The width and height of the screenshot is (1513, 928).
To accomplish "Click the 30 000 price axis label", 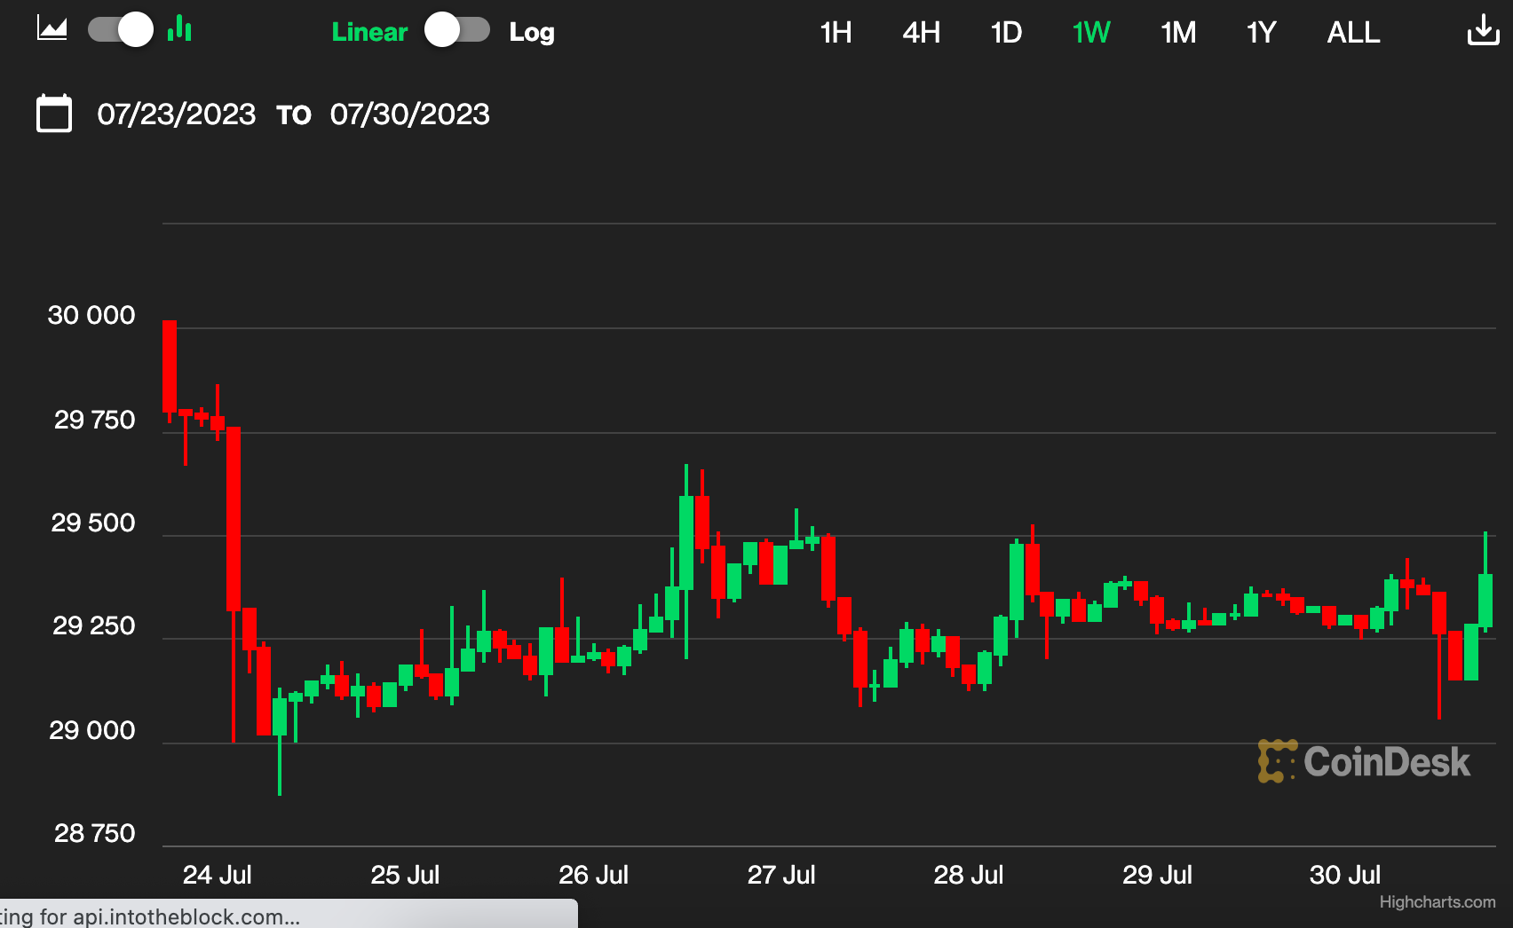I will click(x=91, y=315).
